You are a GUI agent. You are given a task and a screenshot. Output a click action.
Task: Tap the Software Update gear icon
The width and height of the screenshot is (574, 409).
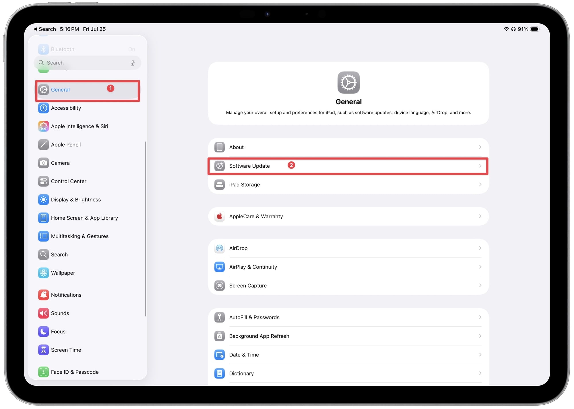(220, 166)
